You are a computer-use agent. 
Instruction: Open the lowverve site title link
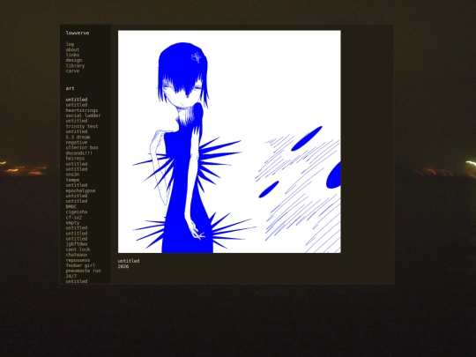78,33
